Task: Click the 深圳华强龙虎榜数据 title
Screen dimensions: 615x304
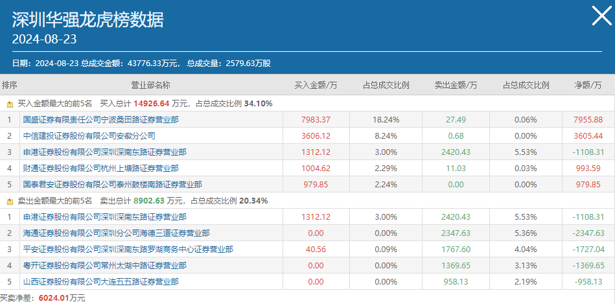Action: (x=88, y=19)
